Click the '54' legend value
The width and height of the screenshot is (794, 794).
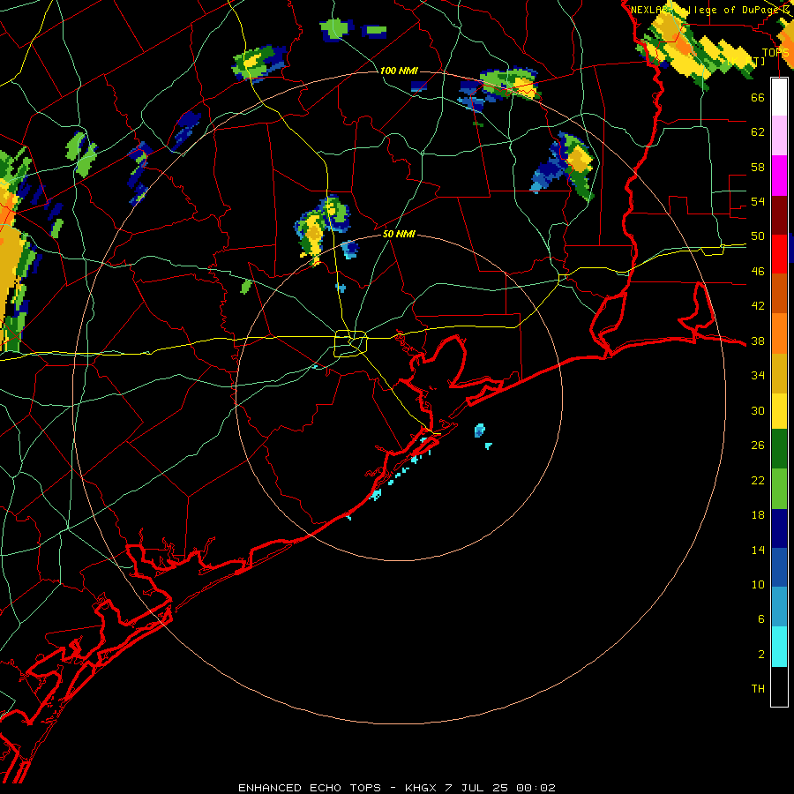click(758, 201)
